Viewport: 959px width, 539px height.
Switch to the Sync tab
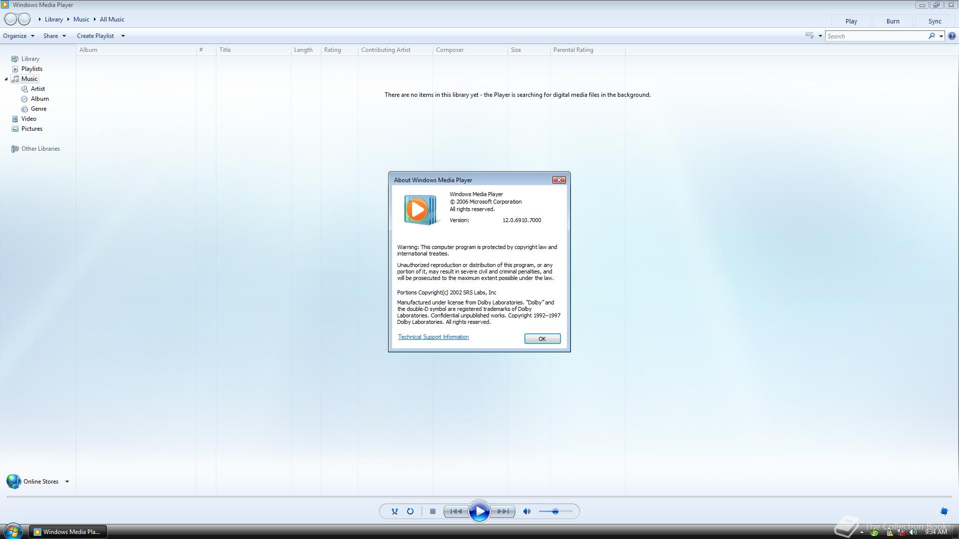click(x=935, y=21)
